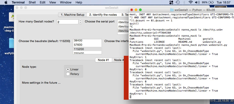Open the Wi-Fi status menu
Screen dimensions: 234x104
191,2
